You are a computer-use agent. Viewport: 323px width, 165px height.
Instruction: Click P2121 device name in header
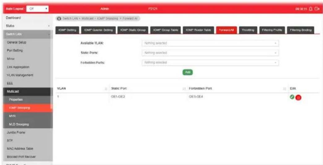(153, 9)
